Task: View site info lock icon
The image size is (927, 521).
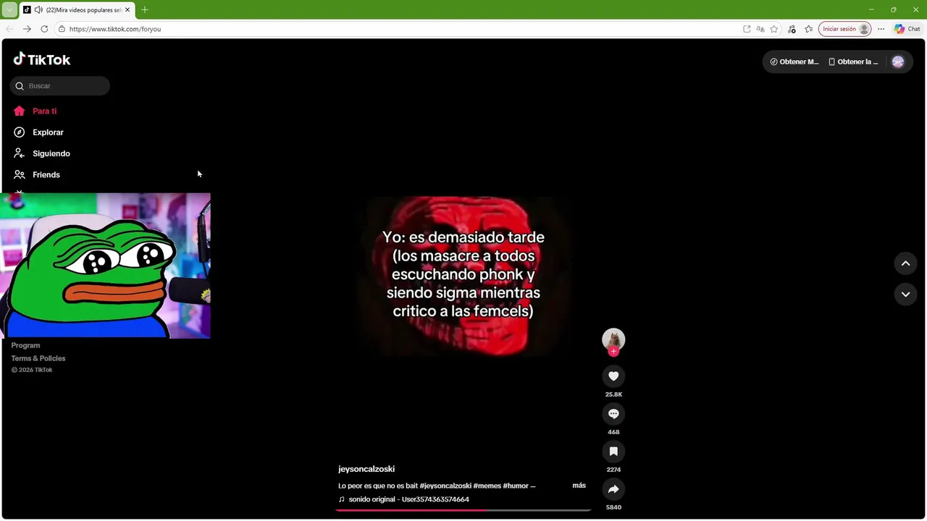Action: tap(62, 29)
